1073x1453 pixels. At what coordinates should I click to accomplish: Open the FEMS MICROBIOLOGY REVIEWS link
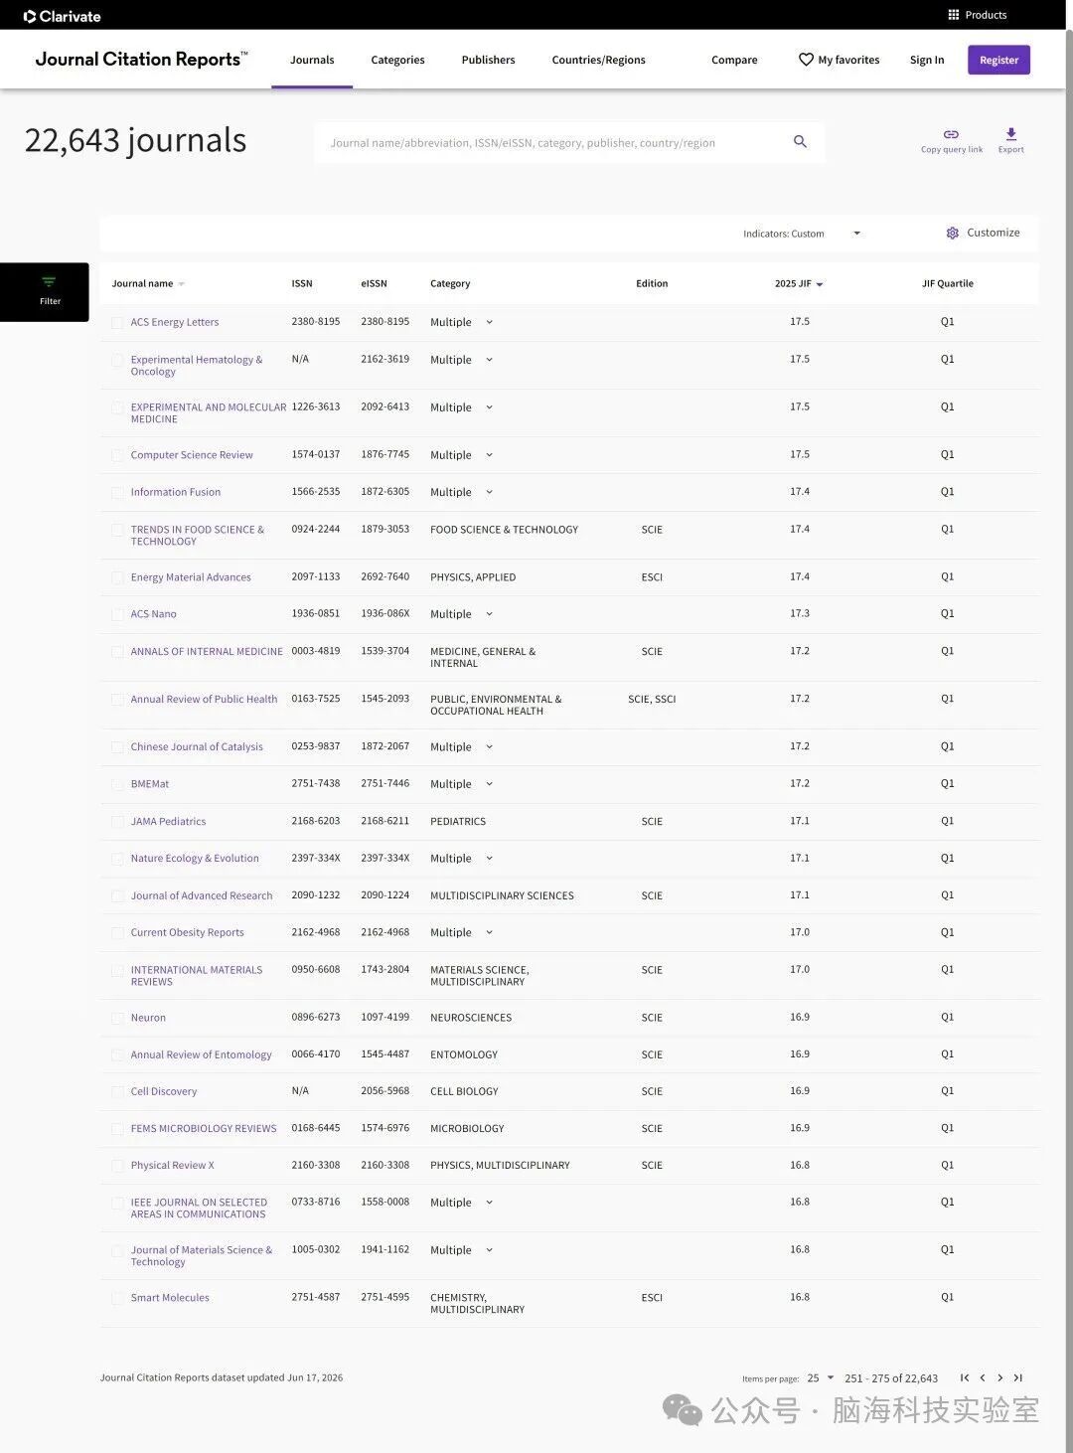click(204, 1129)
